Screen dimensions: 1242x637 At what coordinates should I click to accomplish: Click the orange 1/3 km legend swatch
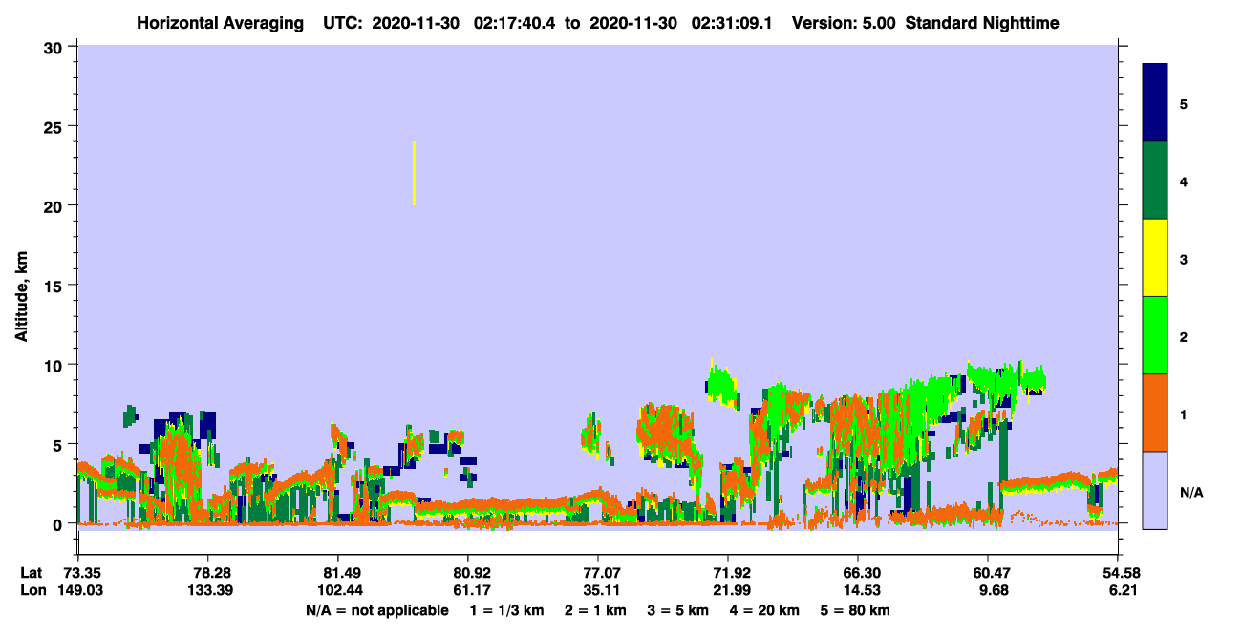(x=1155, y=413)
